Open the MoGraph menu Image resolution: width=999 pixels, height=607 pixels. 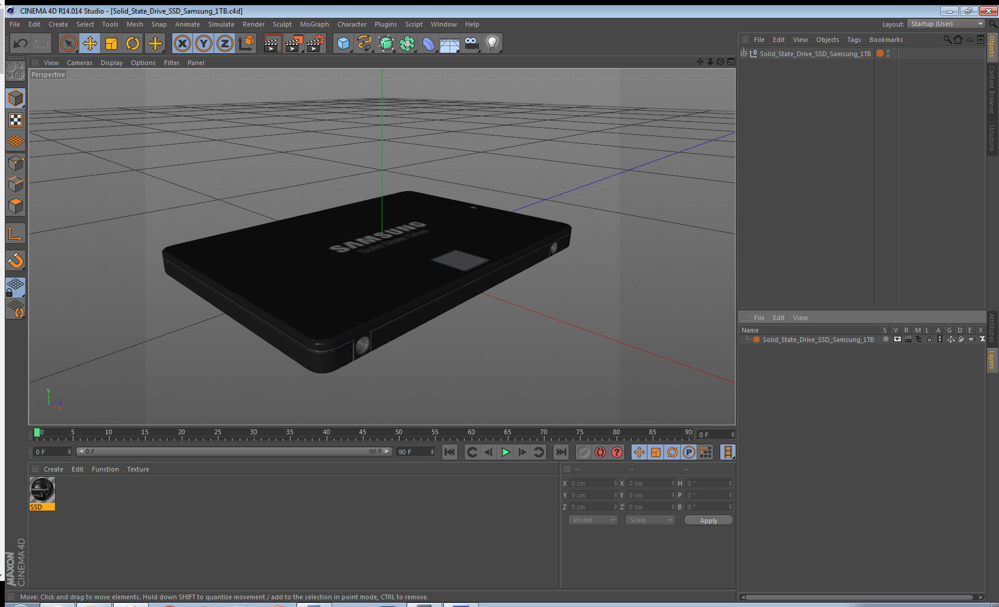pos(314,24)
